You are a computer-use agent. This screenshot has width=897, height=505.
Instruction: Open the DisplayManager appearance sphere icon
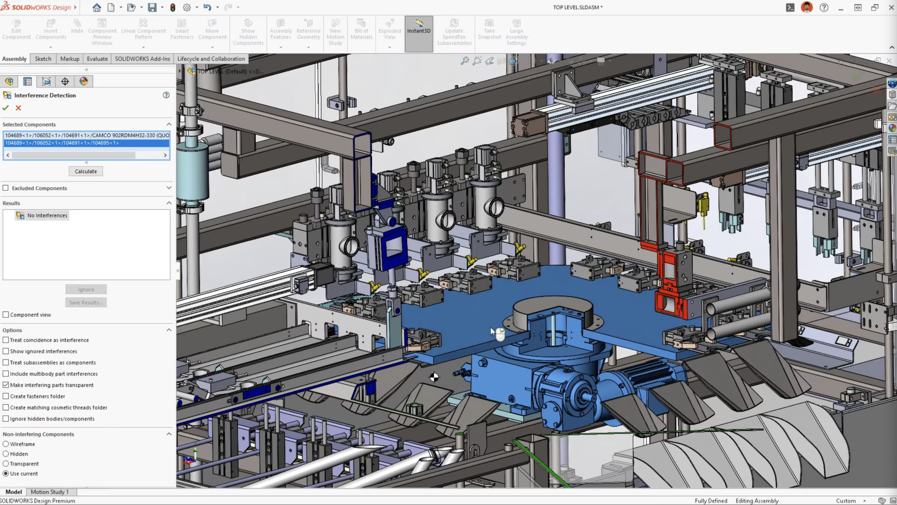[x=83, y=81]
